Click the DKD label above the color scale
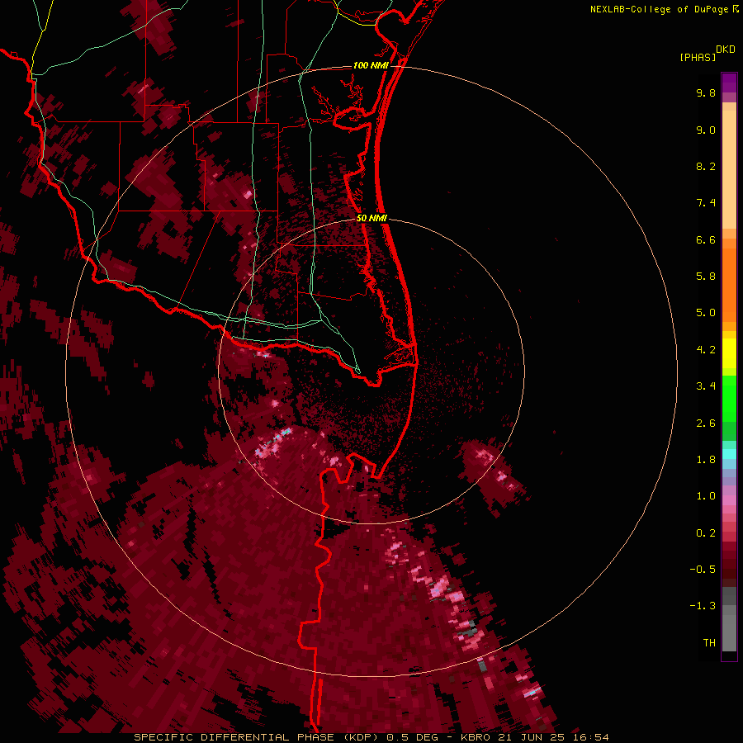The height and width of the screenshot is (743, 743). click(x=726, y=50)
